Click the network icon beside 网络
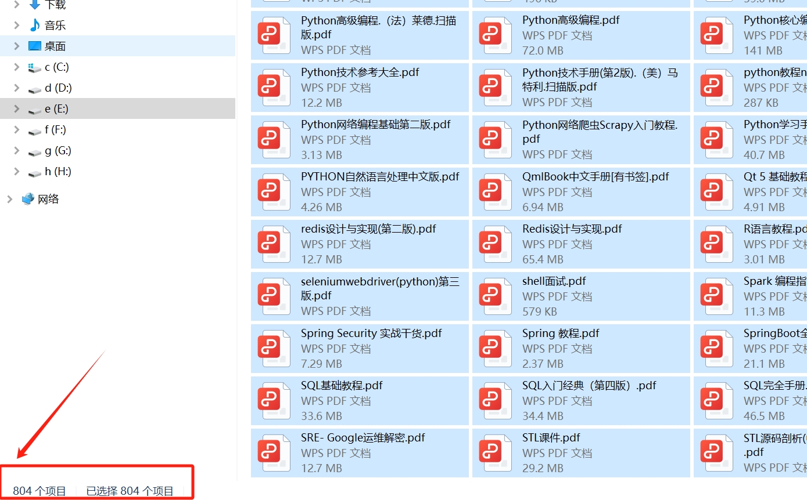807x500 pixels. pos(28,199)
